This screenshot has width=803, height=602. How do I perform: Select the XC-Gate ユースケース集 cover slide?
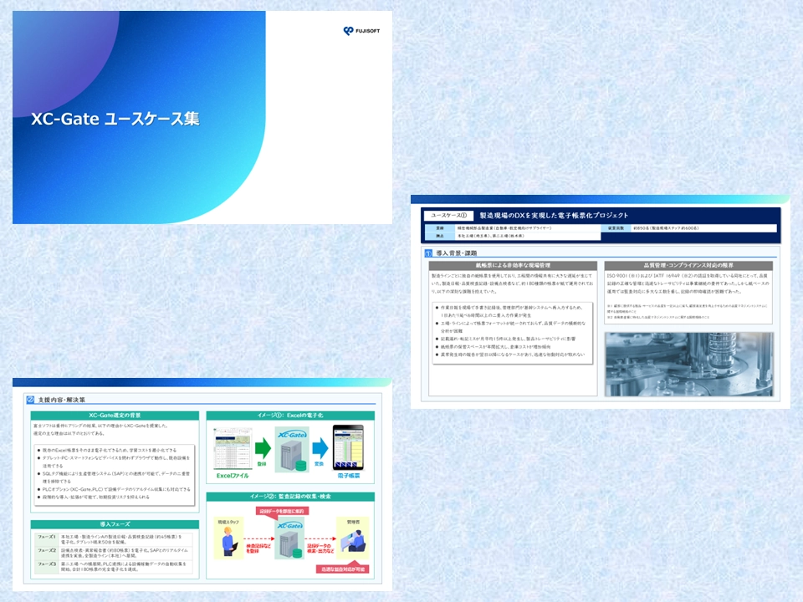tap(202, 117)
